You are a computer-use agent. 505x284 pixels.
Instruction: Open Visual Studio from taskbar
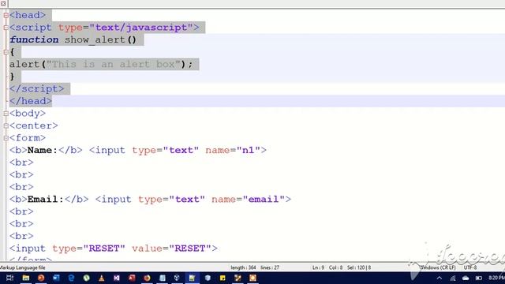[117, 278]
